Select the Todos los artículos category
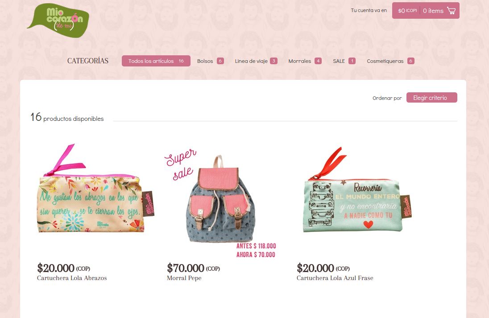 tap(156, 61)
